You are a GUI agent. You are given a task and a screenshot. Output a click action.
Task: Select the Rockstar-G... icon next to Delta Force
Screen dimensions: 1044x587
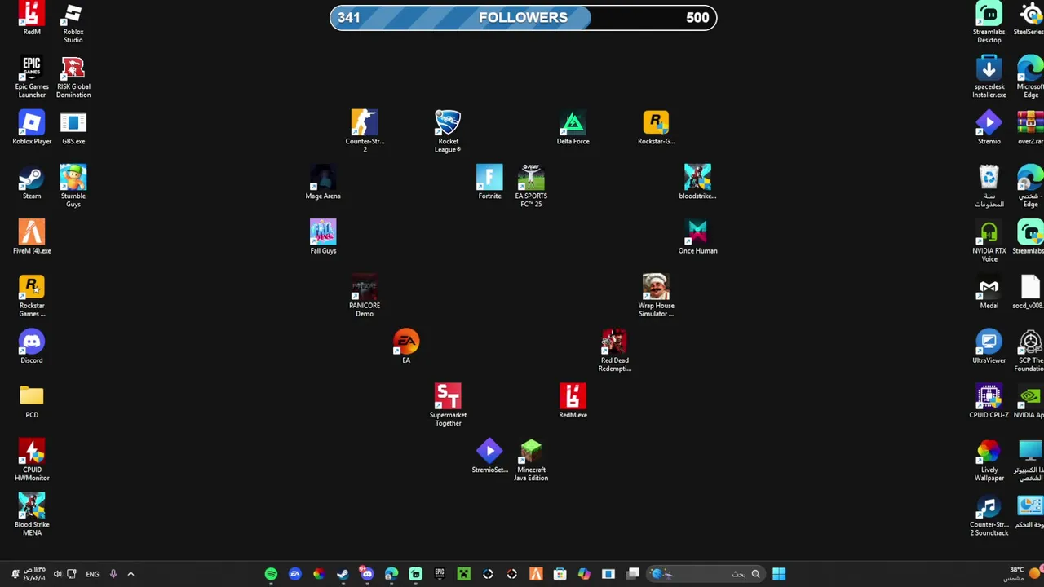656,128
